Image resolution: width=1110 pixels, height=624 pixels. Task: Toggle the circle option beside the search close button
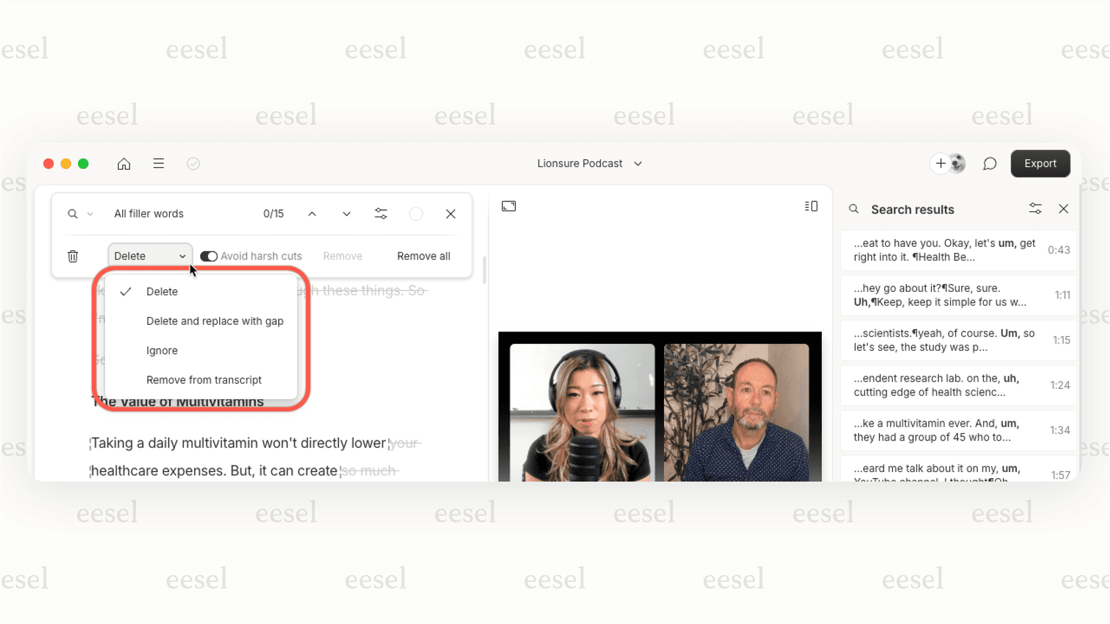point(416,213)
